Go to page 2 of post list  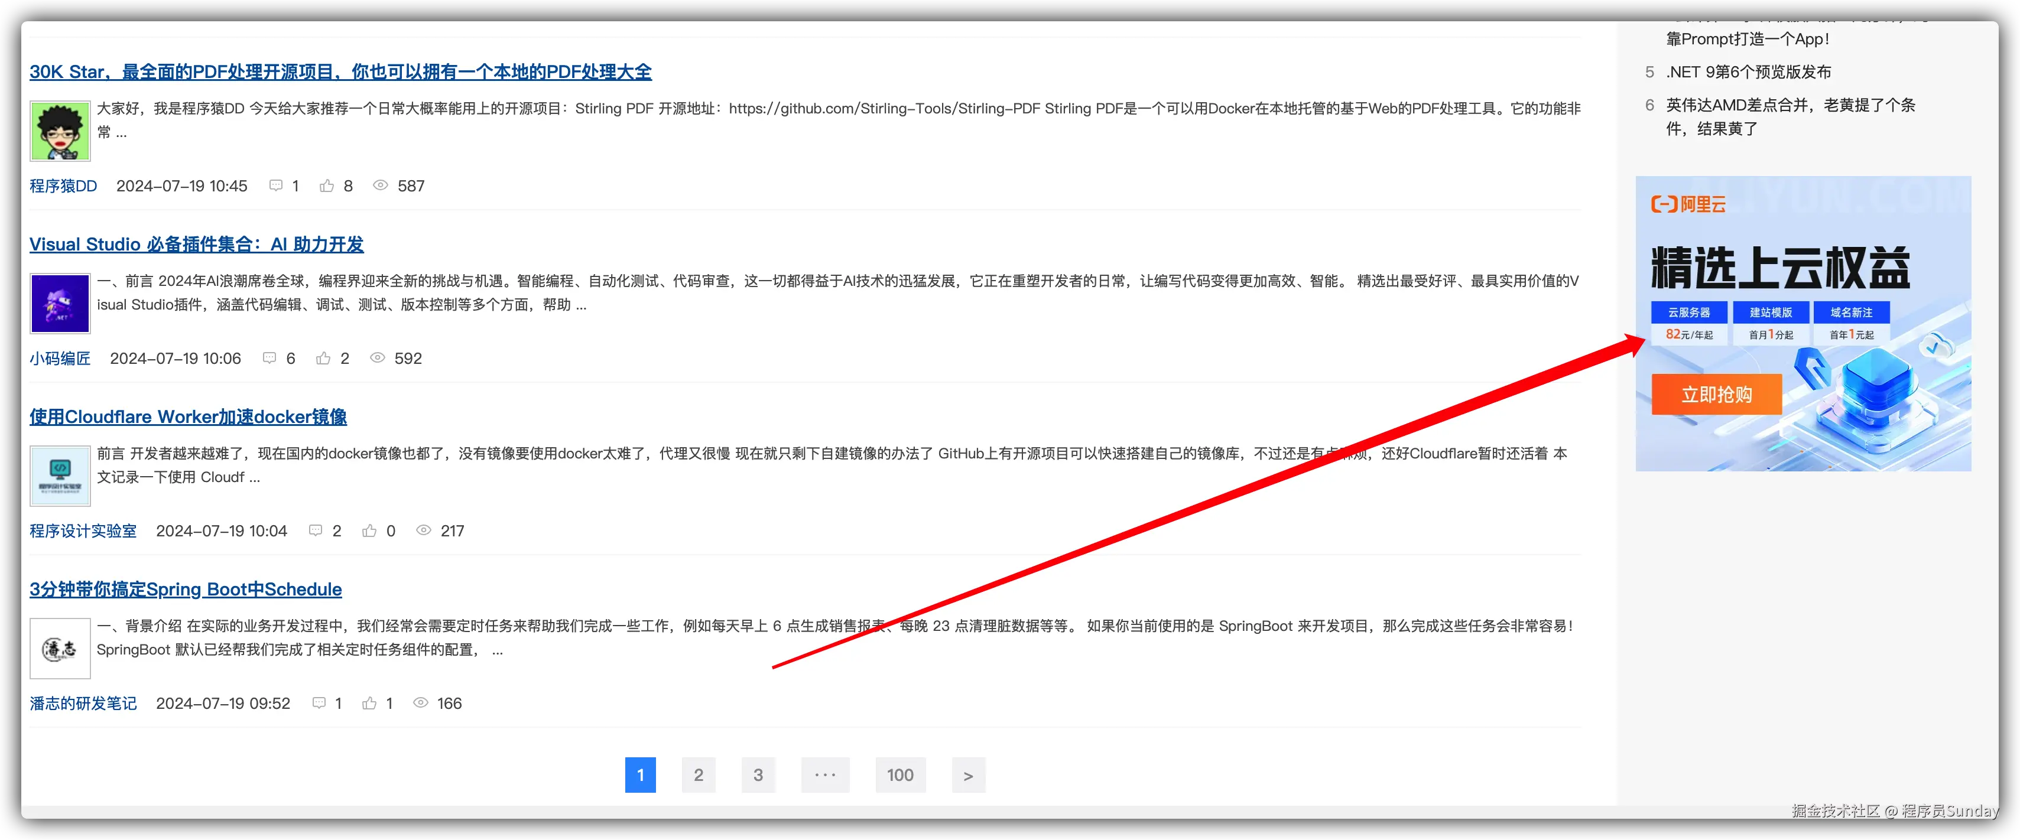(x=698, y=775)
